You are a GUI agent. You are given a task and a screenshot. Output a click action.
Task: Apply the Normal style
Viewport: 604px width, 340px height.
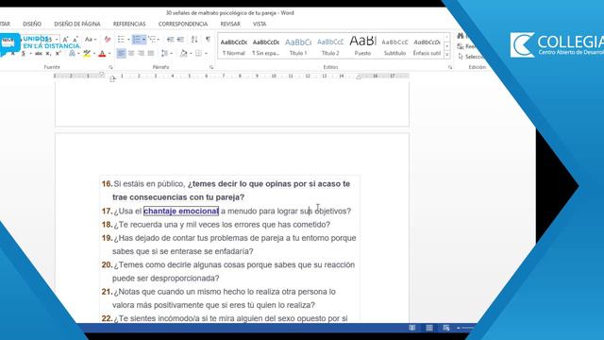(234, 46)
